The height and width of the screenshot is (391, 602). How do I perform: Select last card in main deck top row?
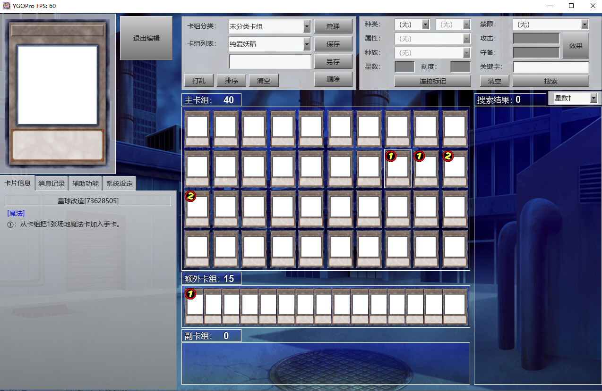click(x=455, y=128)
